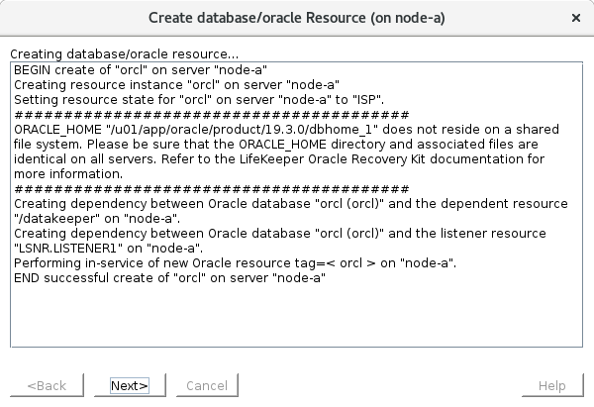Screen dimensions: 594x407
Task: Close the Create database/oracle Resource dialog
Action: pos(576,18)
